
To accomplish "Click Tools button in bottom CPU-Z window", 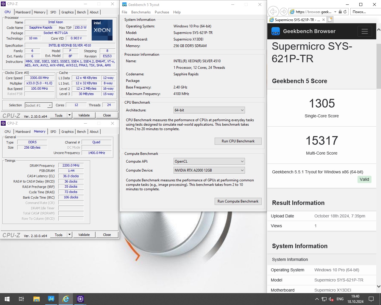I will pos(59,235).
